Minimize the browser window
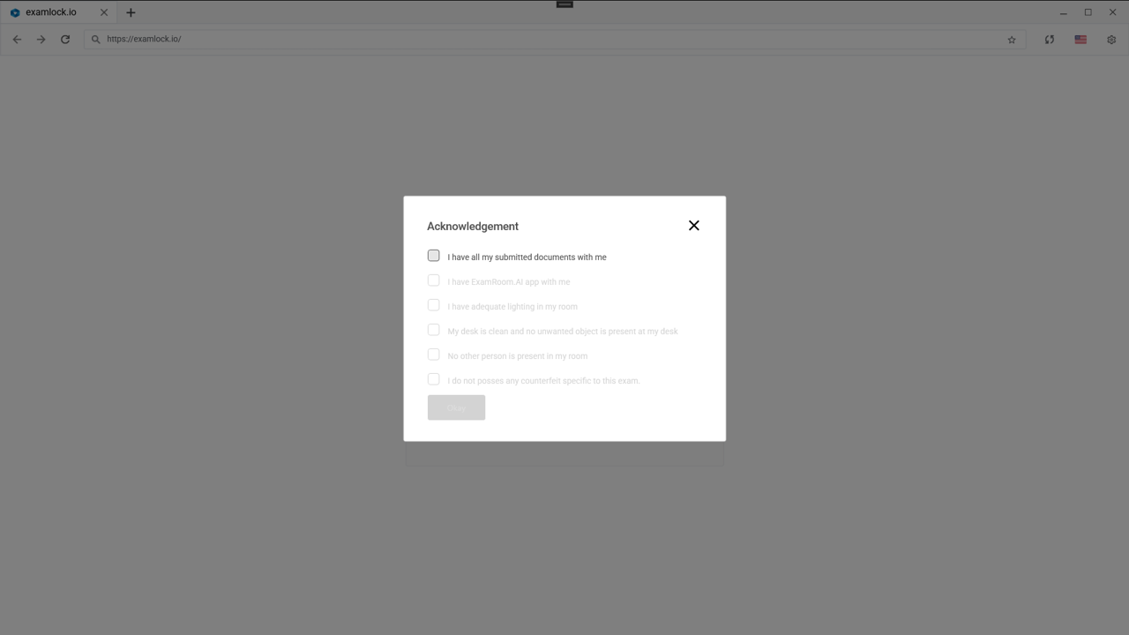 pos(1064,12)
